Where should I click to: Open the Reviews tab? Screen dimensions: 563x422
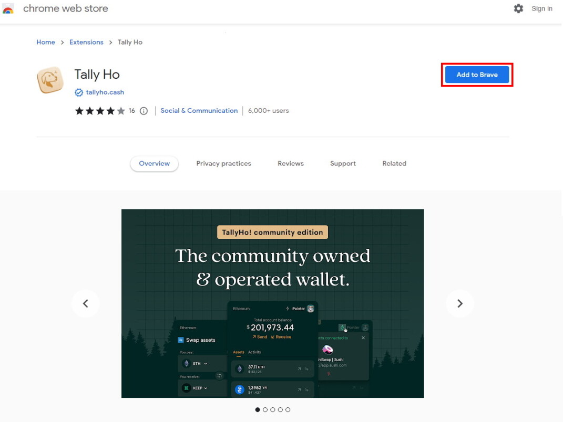[x=291, y=163]
